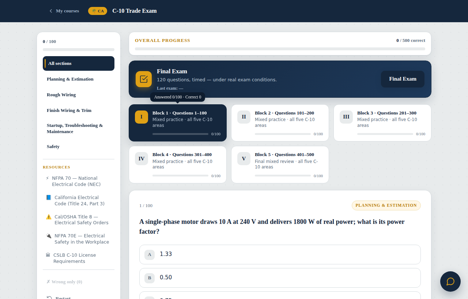Click the lightning icon beside NFPA 70

coord(48,178)
